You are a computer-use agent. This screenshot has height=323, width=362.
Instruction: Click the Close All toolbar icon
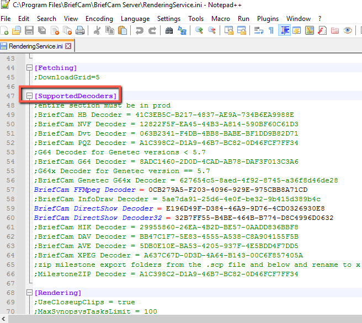67,30
